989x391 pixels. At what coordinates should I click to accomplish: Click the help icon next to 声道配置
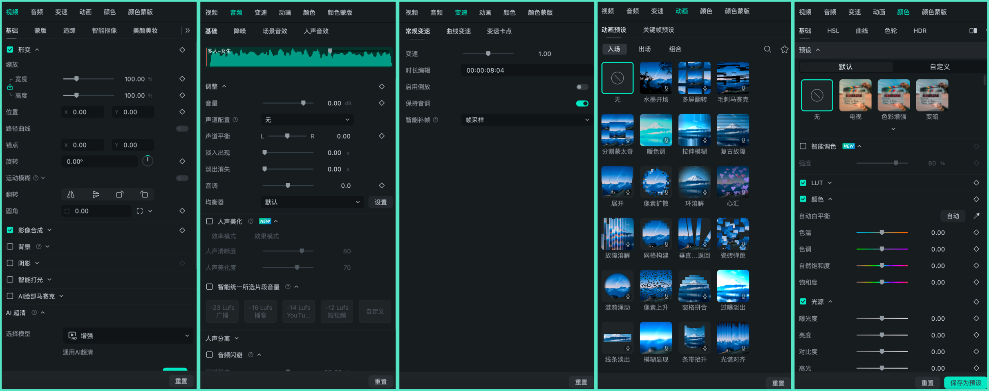[235, 120]
